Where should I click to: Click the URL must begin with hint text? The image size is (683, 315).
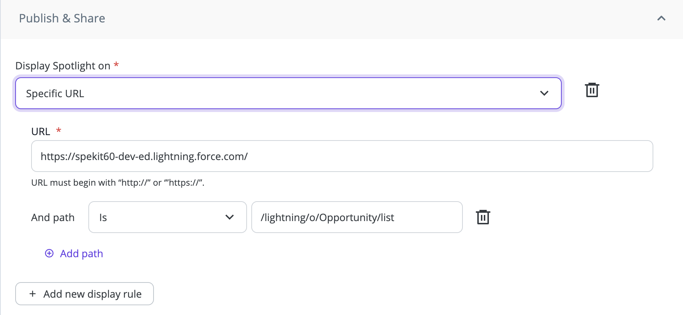(x=118, y=183)
